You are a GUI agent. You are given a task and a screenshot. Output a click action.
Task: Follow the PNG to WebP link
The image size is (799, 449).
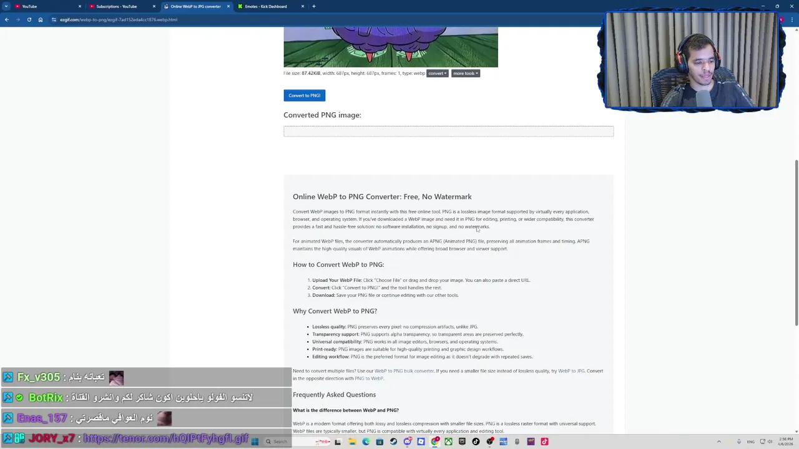coord(369,379)
